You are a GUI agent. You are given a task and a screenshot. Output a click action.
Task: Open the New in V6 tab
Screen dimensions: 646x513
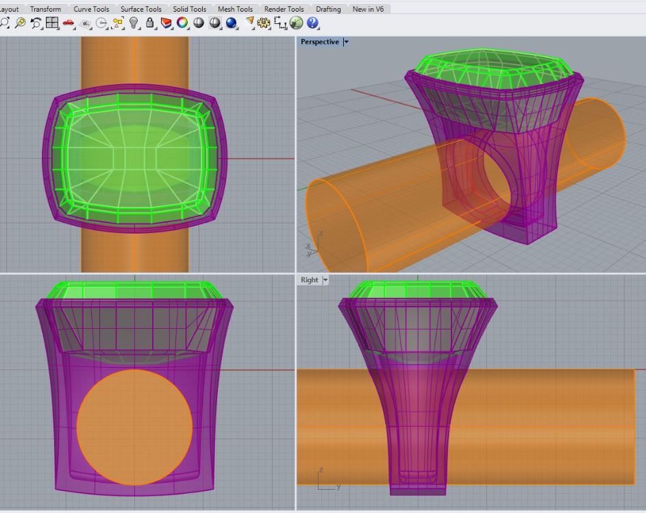pyautogui.click(x=368, y=9)
